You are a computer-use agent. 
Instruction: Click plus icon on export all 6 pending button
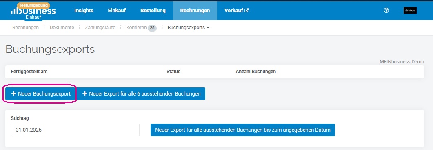tap(84, 93)
